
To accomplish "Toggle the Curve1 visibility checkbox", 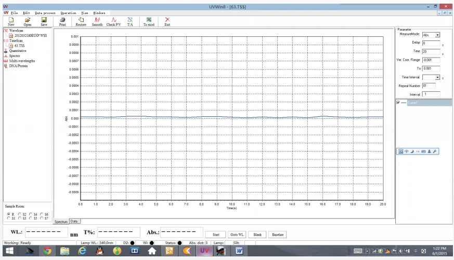I will (x=398, y=103).
